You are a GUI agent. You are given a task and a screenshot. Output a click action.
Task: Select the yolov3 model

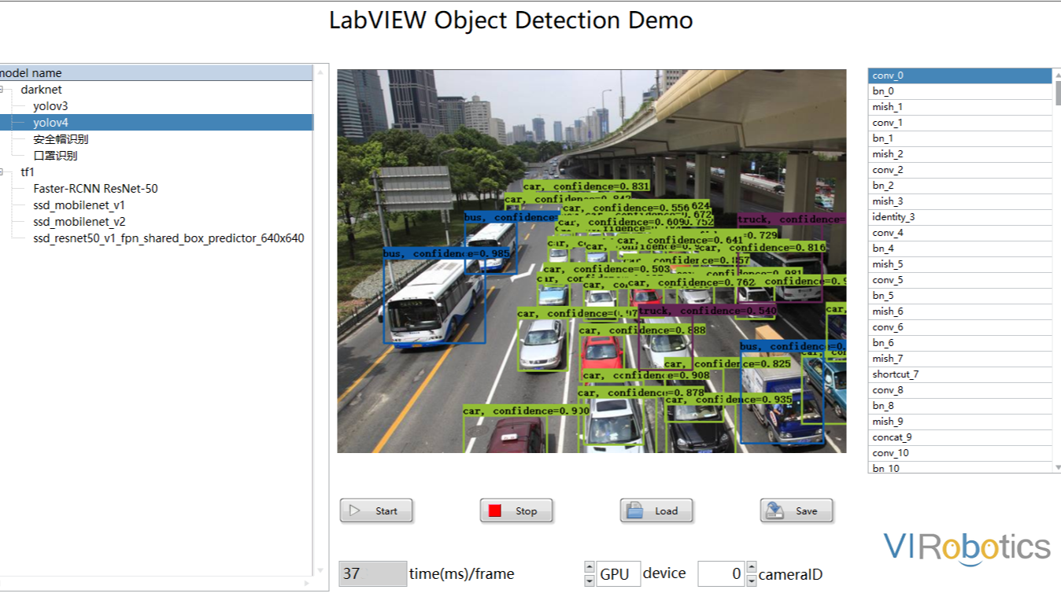[50, 105]
